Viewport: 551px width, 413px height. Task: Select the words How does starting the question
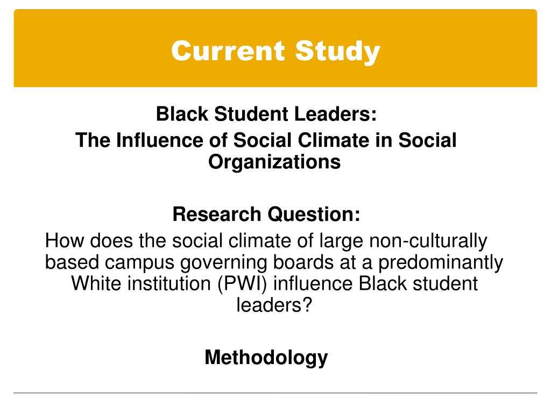coord(89,240)
